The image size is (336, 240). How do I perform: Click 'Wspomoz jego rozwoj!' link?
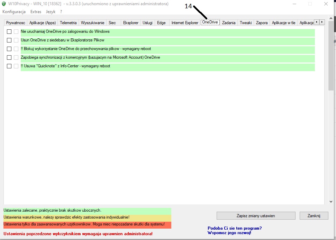click(229, 233)
